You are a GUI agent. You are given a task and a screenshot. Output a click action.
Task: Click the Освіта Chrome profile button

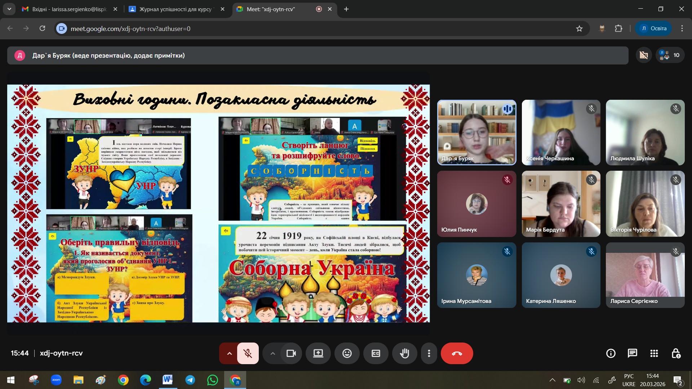[x=653, y=28]
